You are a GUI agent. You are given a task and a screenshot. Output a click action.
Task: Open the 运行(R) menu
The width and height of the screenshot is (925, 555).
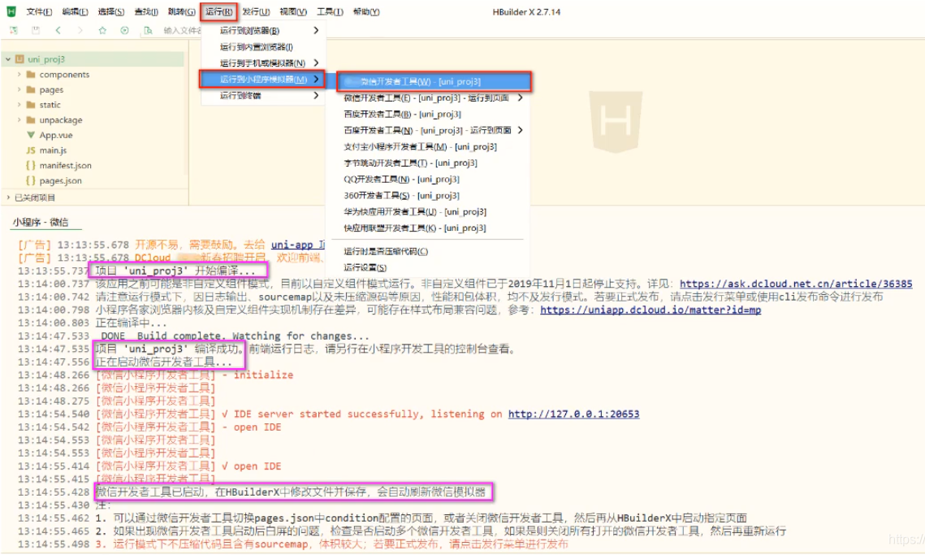218,12
